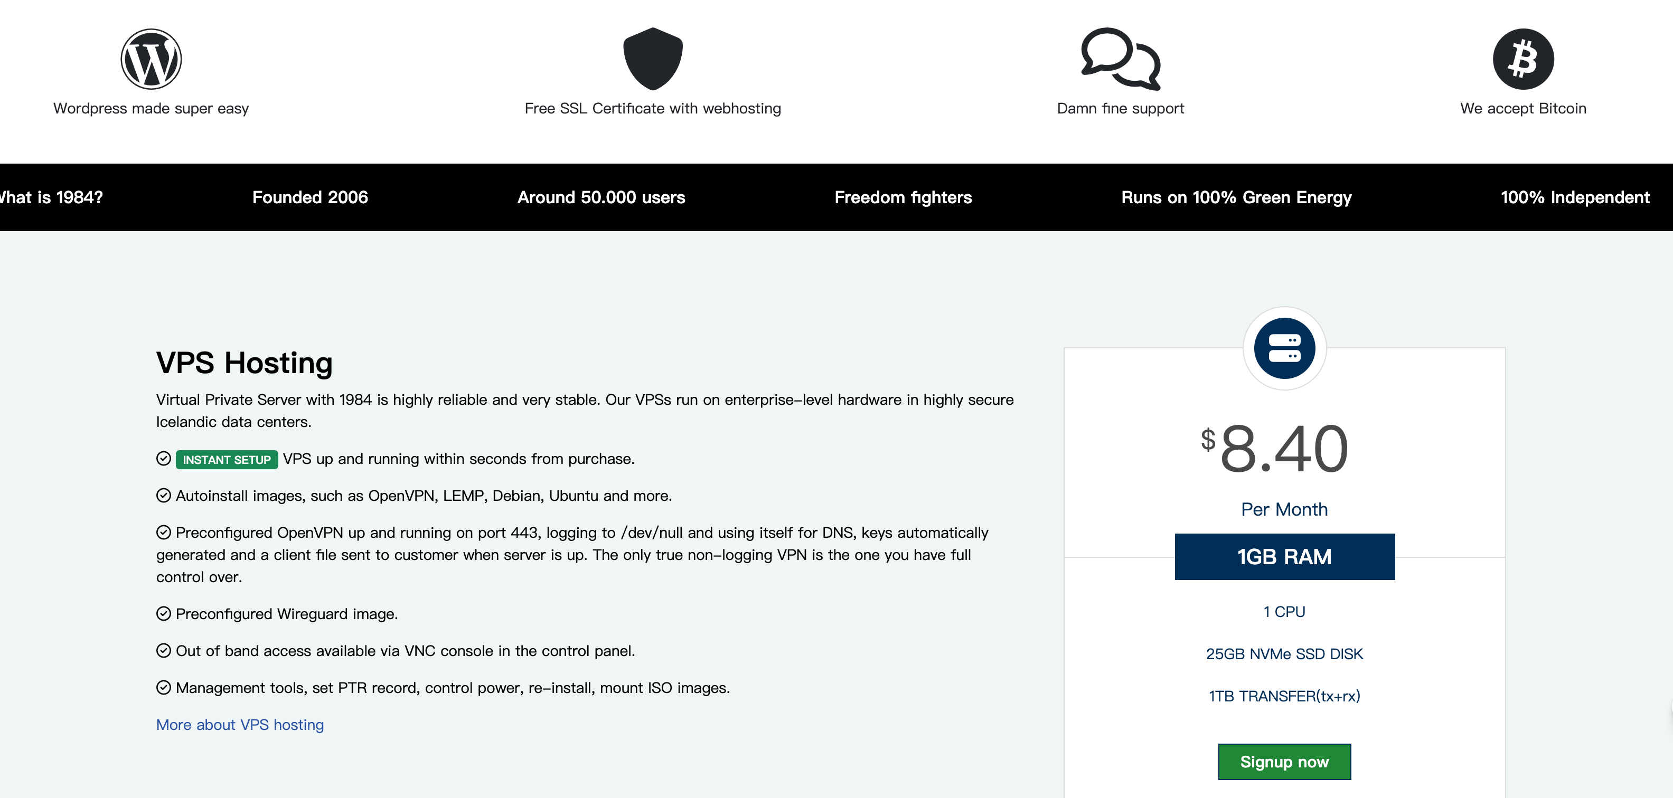Screen dimensions: 1673x798
Task: Click the support chat bubbles icon
Action: 1120,59
